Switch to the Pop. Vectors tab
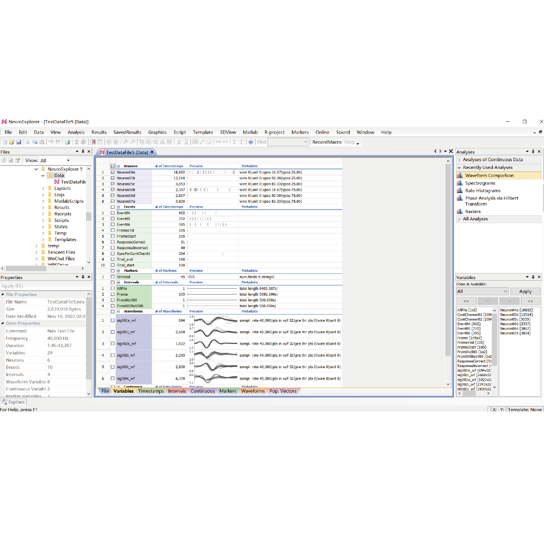The image size is (544, 544). click(283, 391)
